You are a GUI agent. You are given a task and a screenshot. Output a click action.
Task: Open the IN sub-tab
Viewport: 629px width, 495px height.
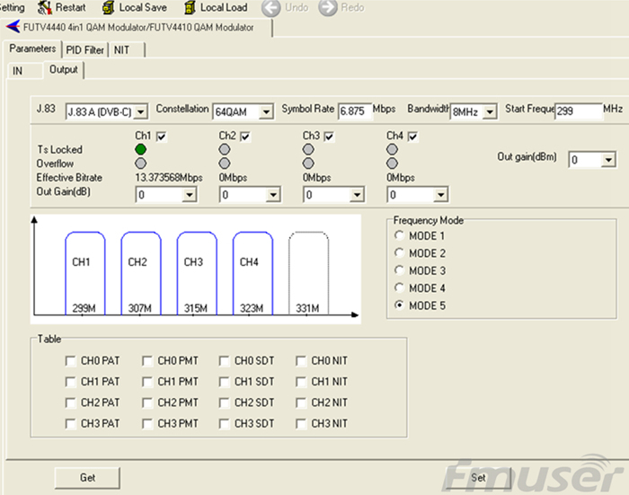tap(24, 71)
